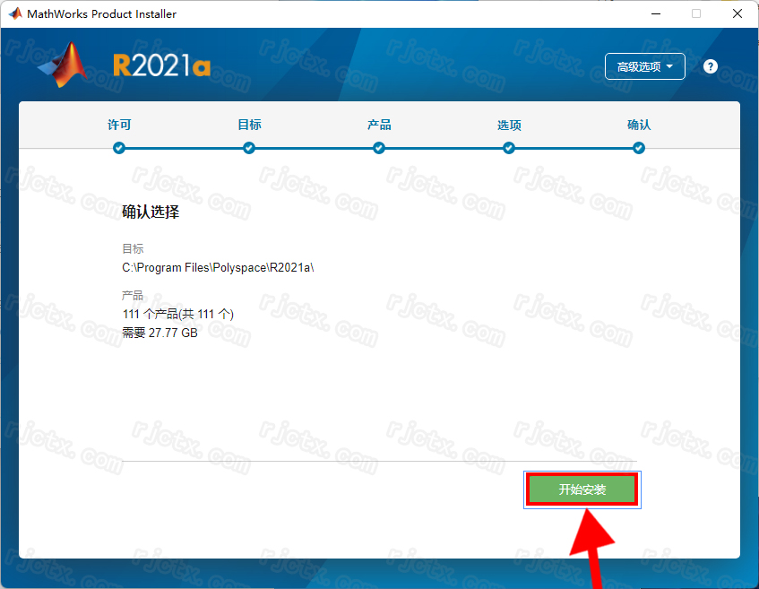Go to the 许可 step label
Screen dimensions: 759x589
tap(119, 125)
